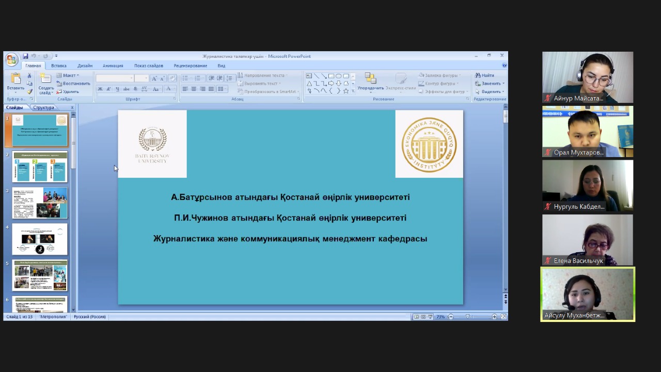Screen dimensions: 661x372
Task: Align text right in paragraph group
Action: coord(202,89)
